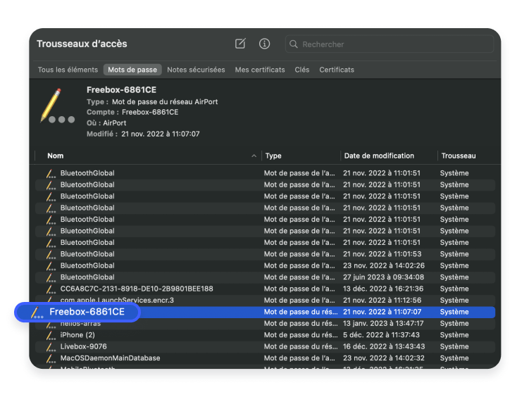Select the CC6A8C7C-2131-8918-DE10-2B9801BEE188 entry

coord(265,289)
